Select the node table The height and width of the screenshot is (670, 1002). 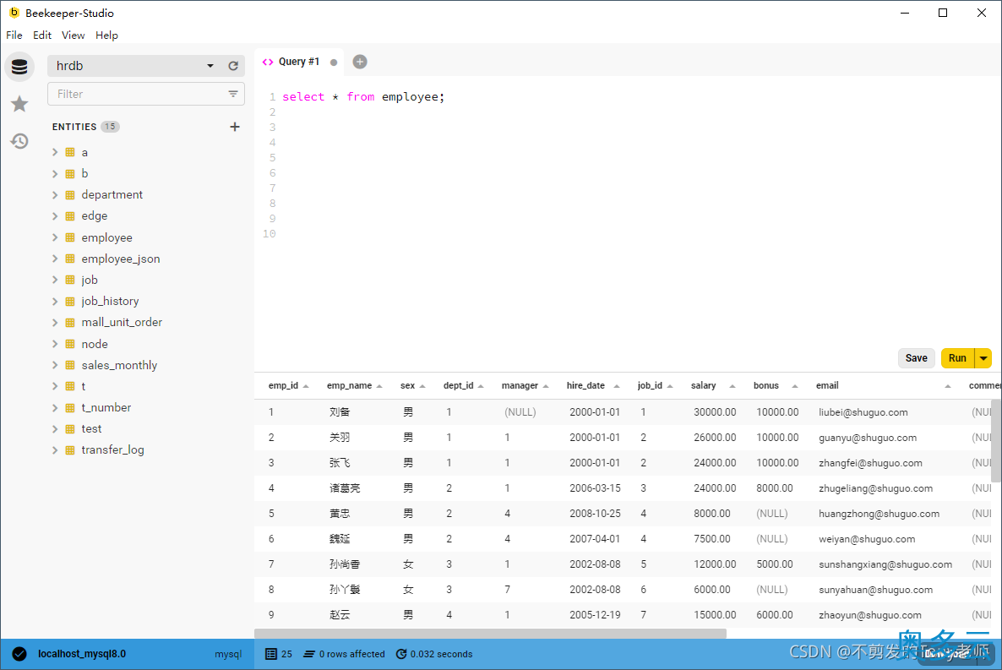coord(95,344)
